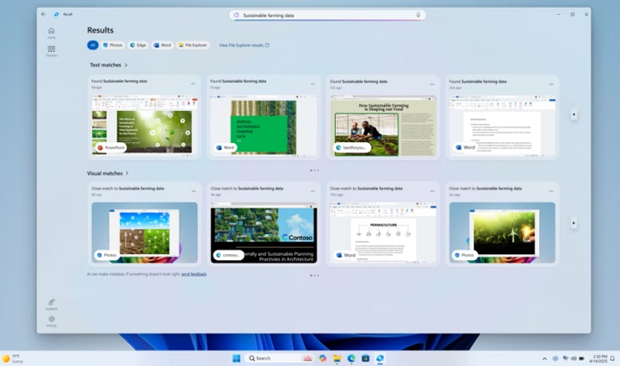
Task: Go back with the arrow in Recall
Action: coord(44,15)
